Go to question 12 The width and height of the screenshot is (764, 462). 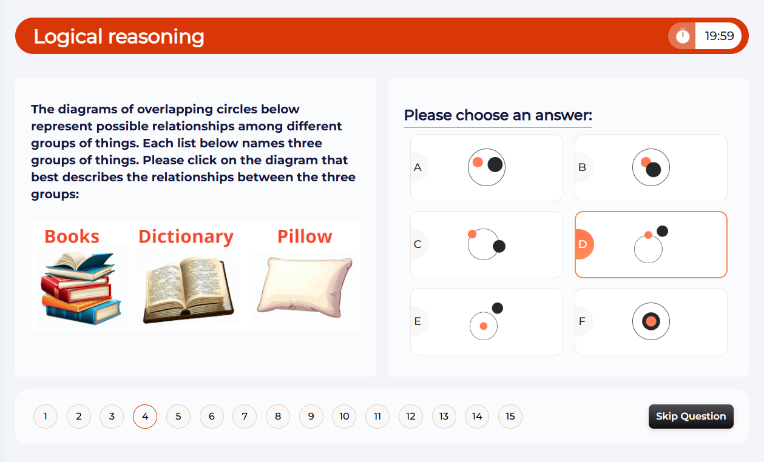(x=411, y=417)
